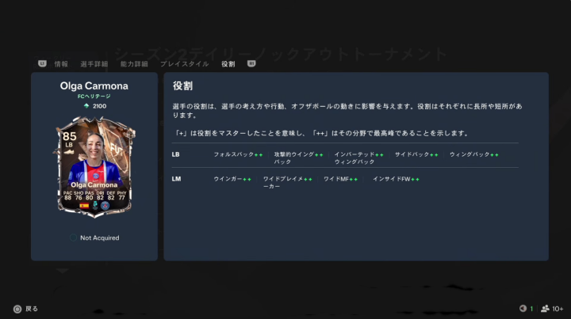This screenshot has width=571, height=319.
Task: Click the LB position row label
Action: tap(175, 154)
